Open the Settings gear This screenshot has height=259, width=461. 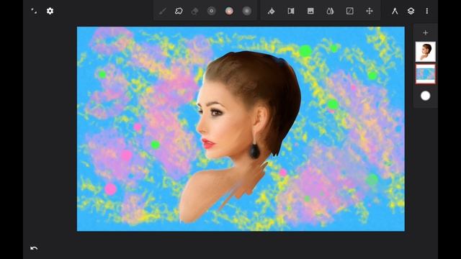pos(50,12)
